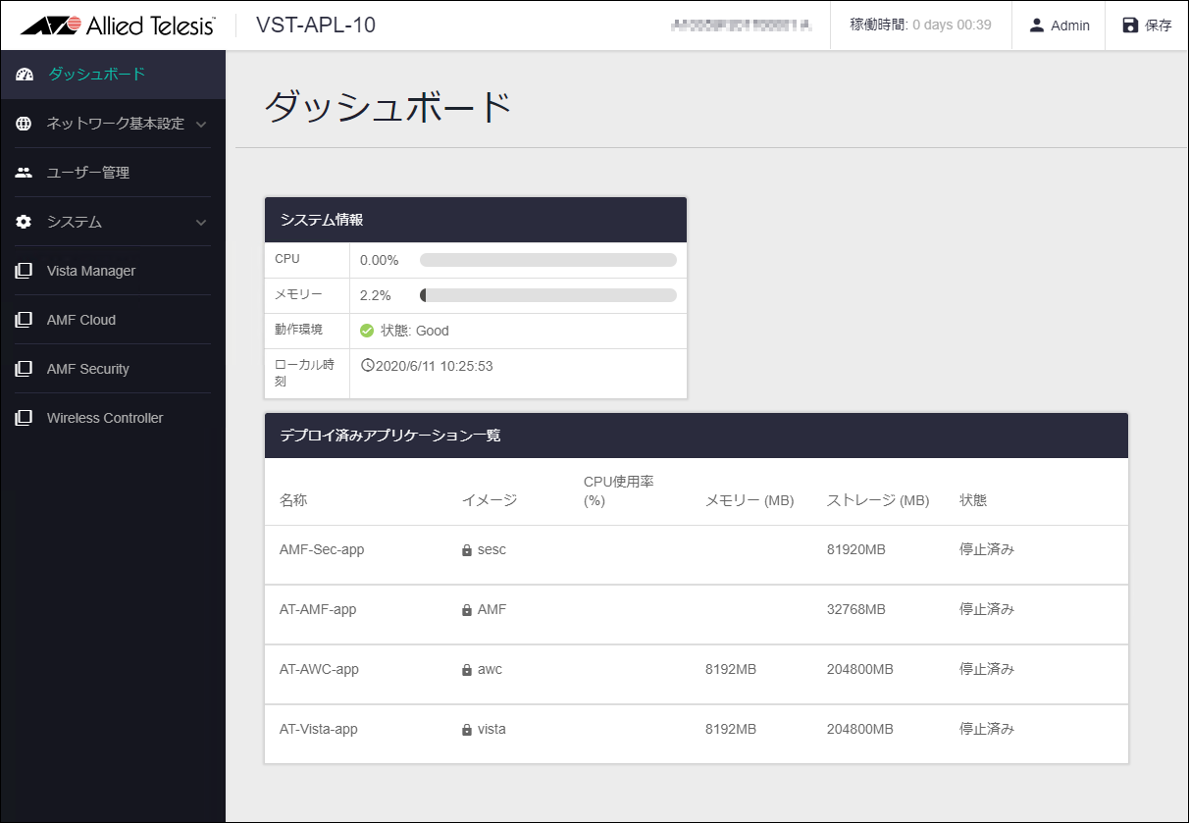
Task: Click the デプロイ済みアプリケーション一覧 header
Action: 697,436
